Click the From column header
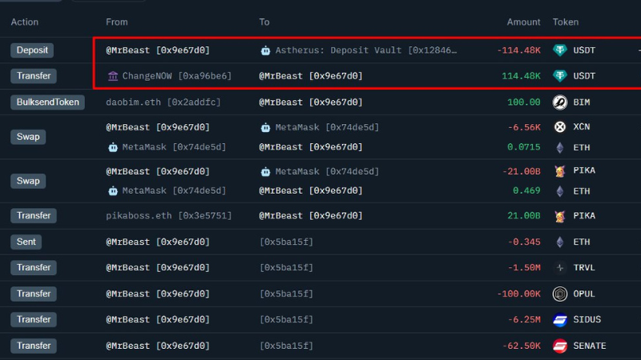This screenshot has width=641, height=360. 116,22
